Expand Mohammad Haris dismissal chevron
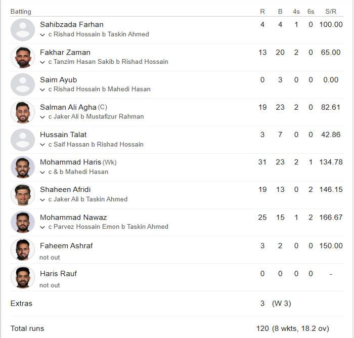Viewport: 354px width, 338px height. tap(42, 172)
